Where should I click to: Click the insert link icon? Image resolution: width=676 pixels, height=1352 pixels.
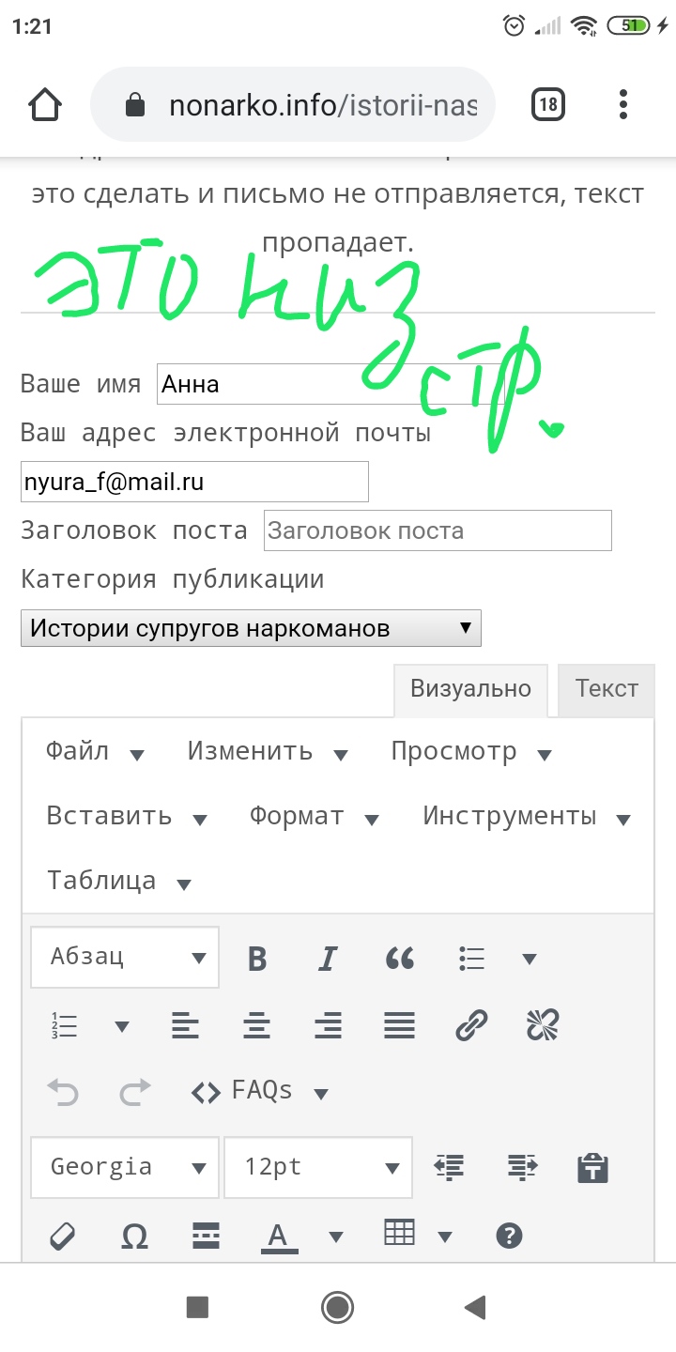click(471, 1025)
